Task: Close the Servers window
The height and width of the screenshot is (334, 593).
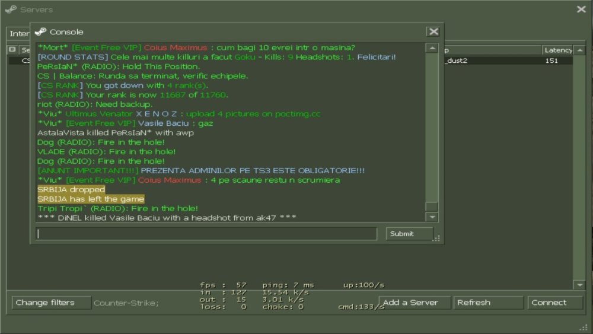Action: tap(581, 9)
